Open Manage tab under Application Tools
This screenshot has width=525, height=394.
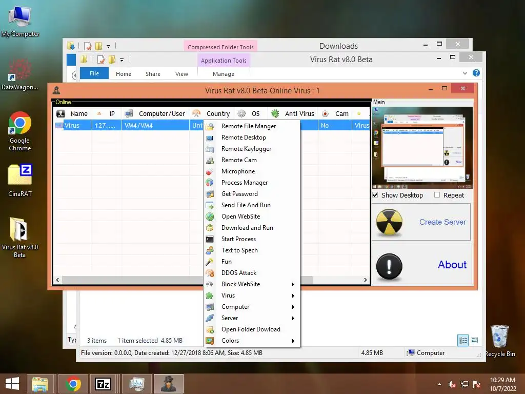pyautogui.click(x=224, y=74)
